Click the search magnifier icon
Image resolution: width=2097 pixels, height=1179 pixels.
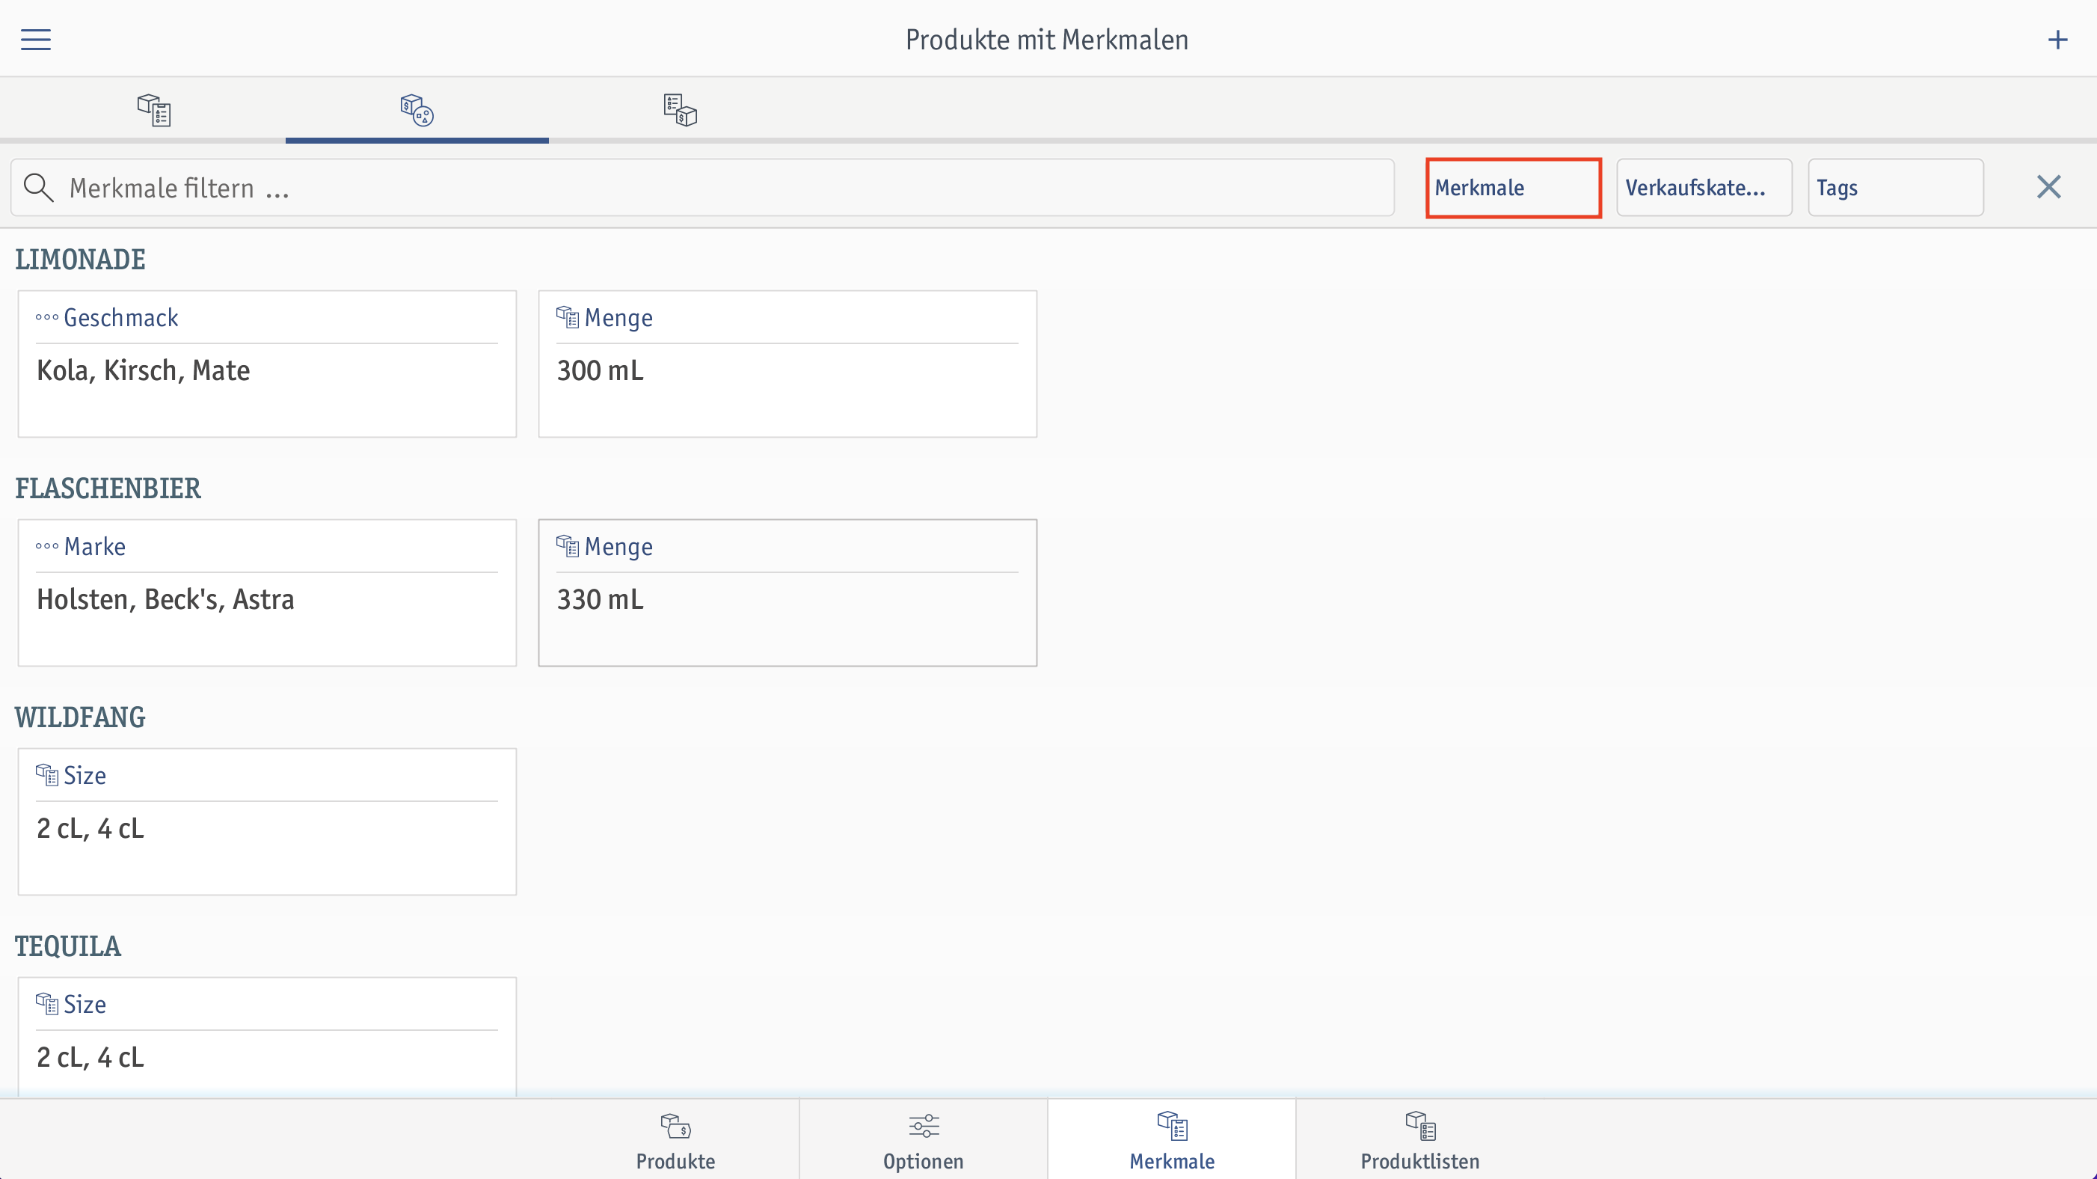[38, 187]
